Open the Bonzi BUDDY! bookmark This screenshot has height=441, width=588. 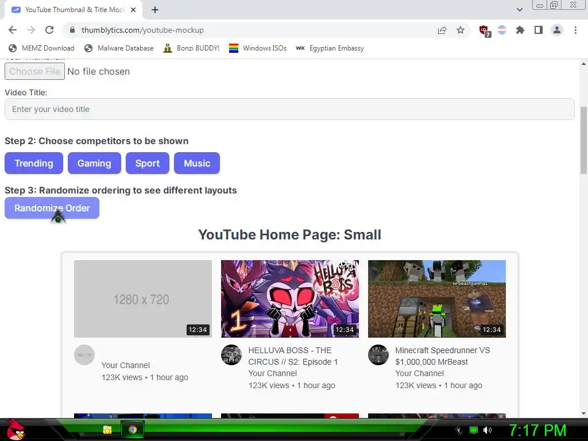[191, 48]
